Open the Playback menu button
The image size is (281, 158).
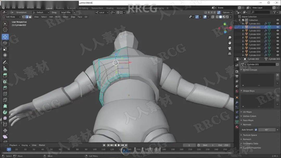pos(14,145)
